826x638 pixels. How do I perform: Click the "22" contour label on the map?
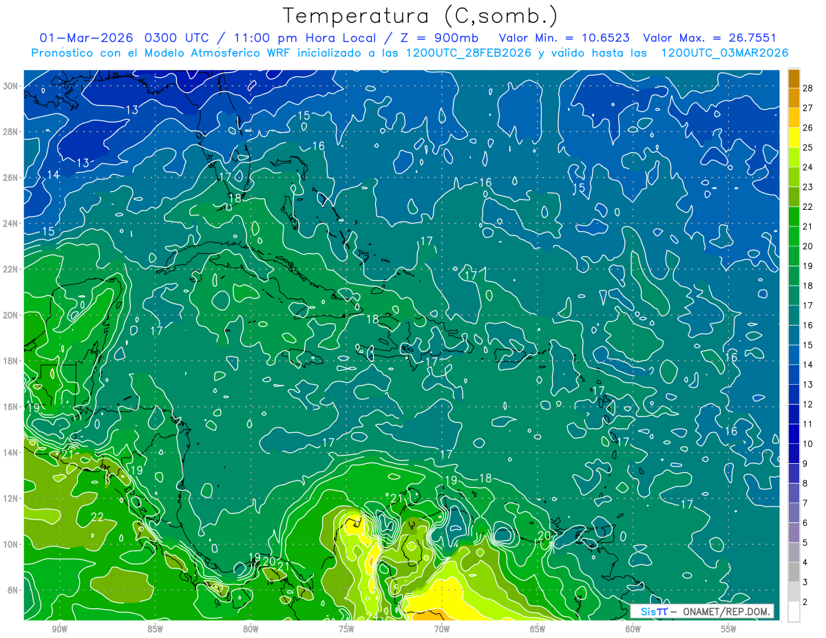[98, 517]
